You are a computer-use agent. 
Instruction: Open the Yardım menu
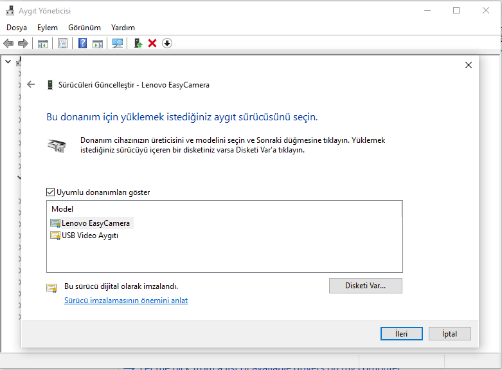123,28
